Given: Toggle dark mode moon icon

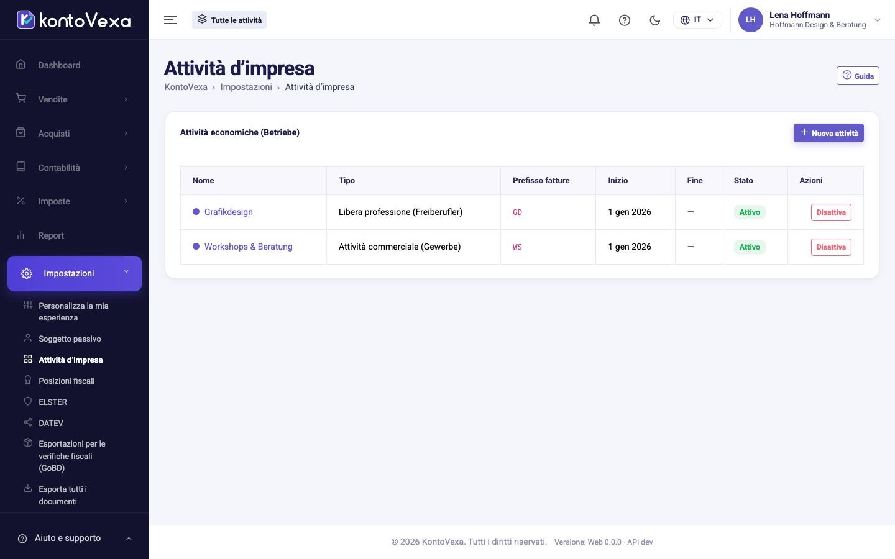Looking at the screenshot, I should [x=654, y=20].
